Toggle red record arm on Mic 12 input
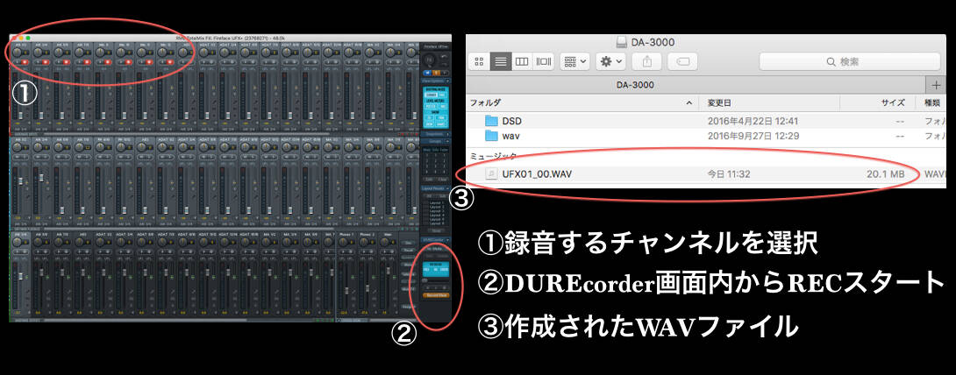The height and width of the screenshot is (375, 956). tap(170, 62)
